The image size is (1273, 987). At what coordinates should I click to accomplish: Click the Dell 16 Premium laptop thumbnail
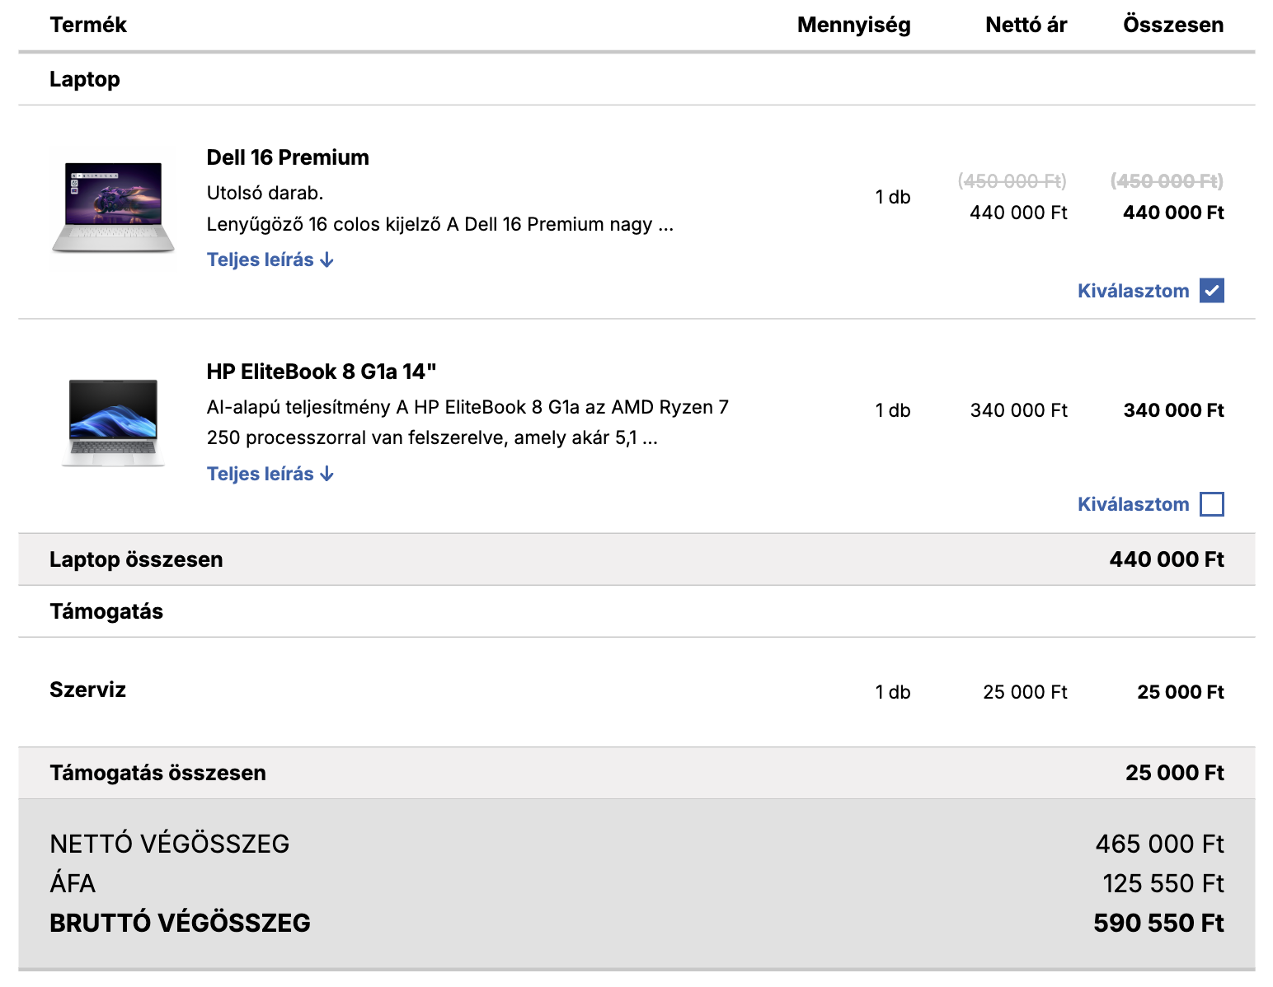point(114,207)
